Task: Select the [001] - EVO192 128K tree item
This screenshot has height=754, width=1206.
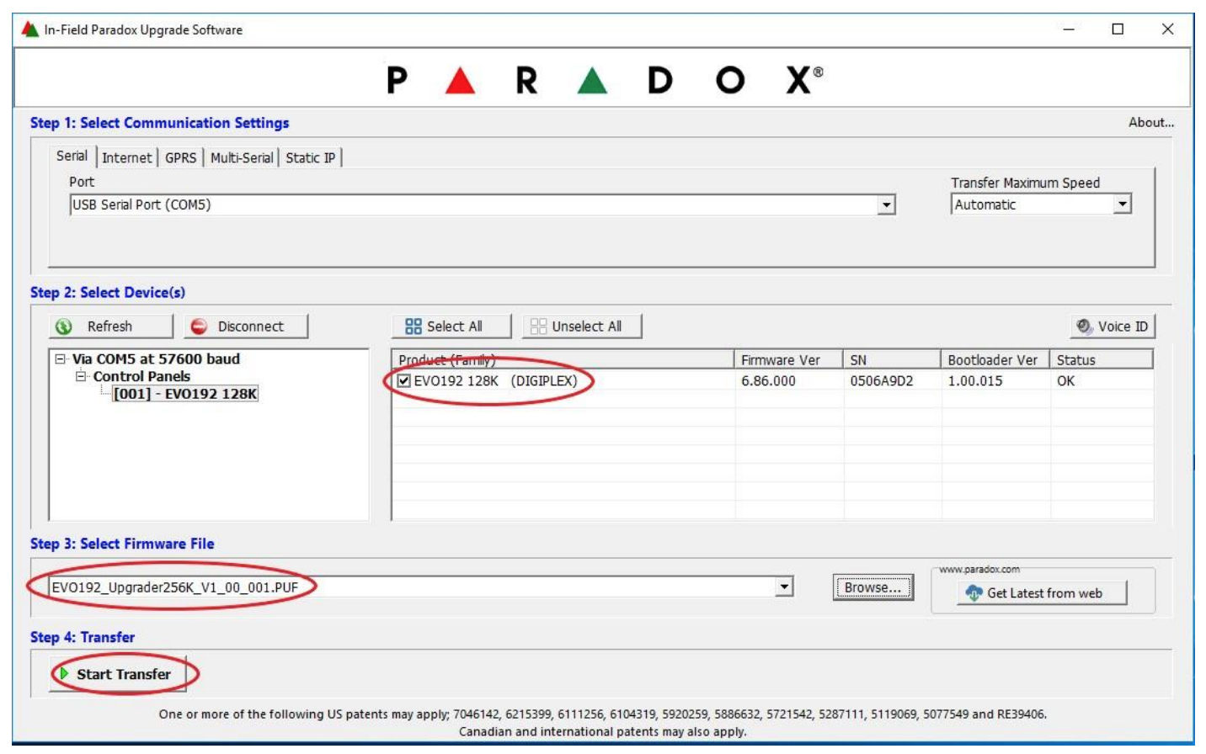Action: pos(185,394)
